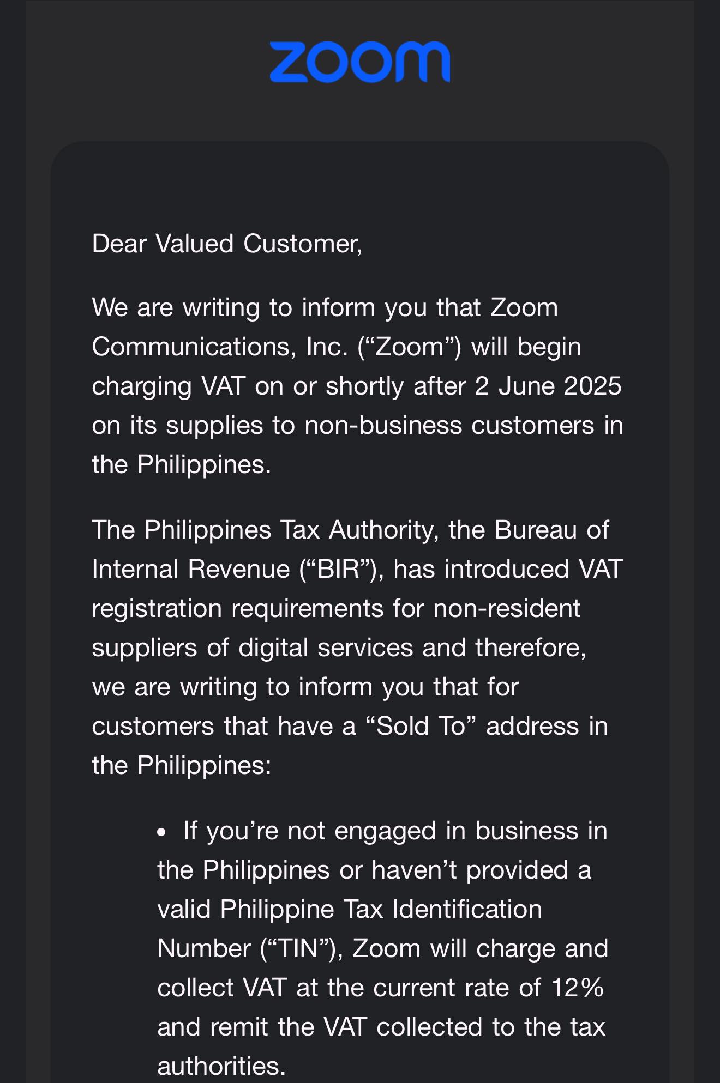Click the bullet point marker

(161, 833)
